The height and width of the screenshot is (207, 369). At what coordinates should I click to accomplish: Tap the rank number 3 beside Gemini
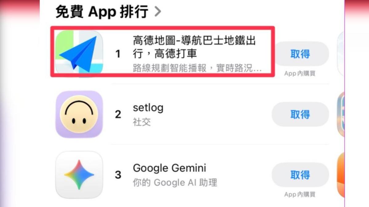pyautogui.click(x=118, y=175)
